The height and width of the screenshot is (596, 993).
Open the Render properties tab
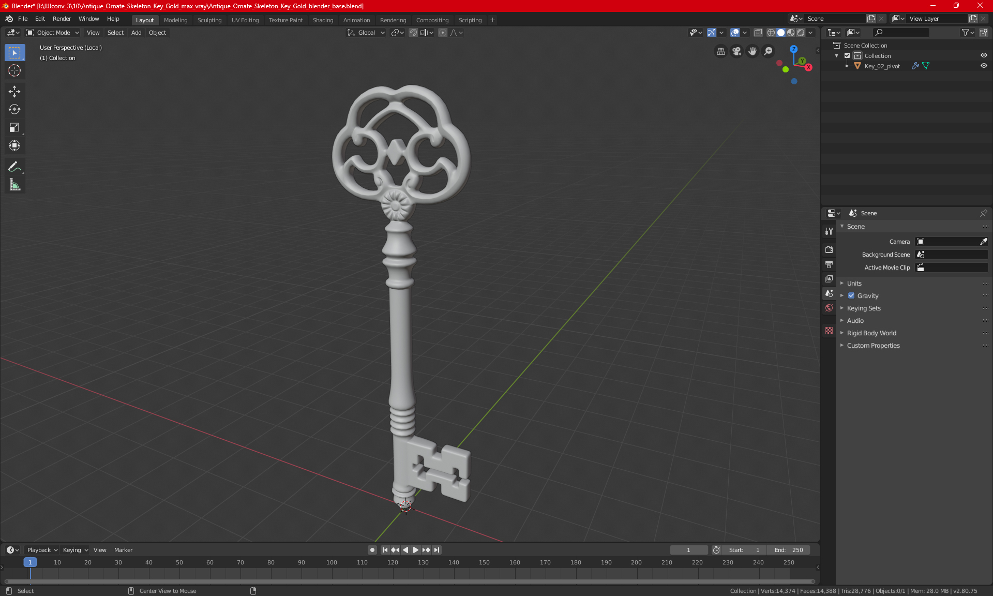point(829,249)
